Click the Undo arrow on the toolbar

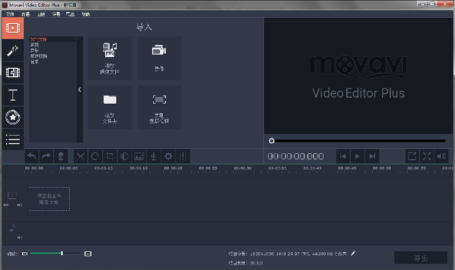(x=32, y=156)
